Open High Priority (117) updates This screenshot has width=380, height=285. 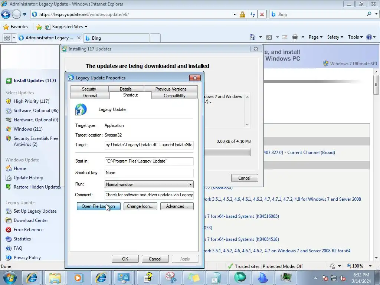(x=31, y=101)
